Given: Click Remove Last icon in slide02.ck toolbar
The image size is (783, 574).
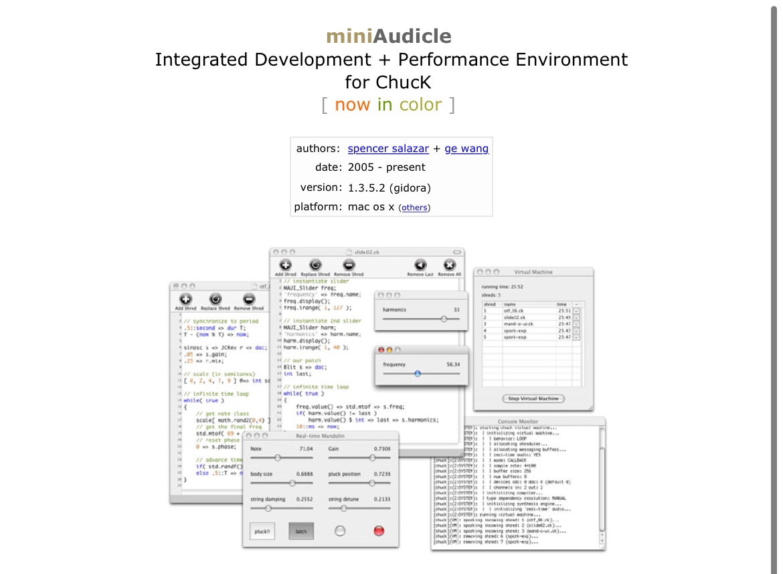Looking at the screenshot, I should [420, 265].
